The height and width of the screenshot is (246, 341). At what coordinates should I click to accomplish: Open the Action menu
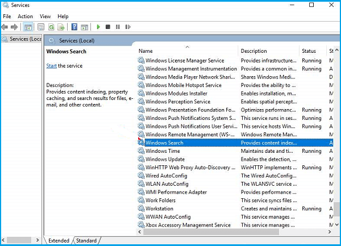pos(25,16)
